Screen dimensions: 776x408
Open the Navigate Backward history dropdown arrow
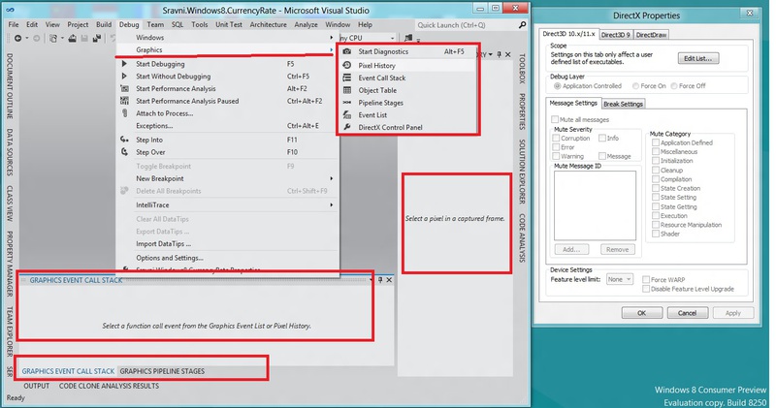(27, 38)
